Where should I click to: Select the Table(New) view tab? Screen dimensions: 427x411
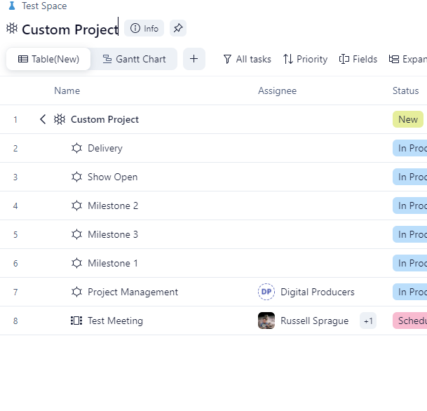[x=48, y=59]
